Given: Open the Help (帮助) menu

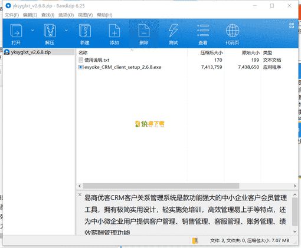Looking at the screenshot, I should point(104,15).
